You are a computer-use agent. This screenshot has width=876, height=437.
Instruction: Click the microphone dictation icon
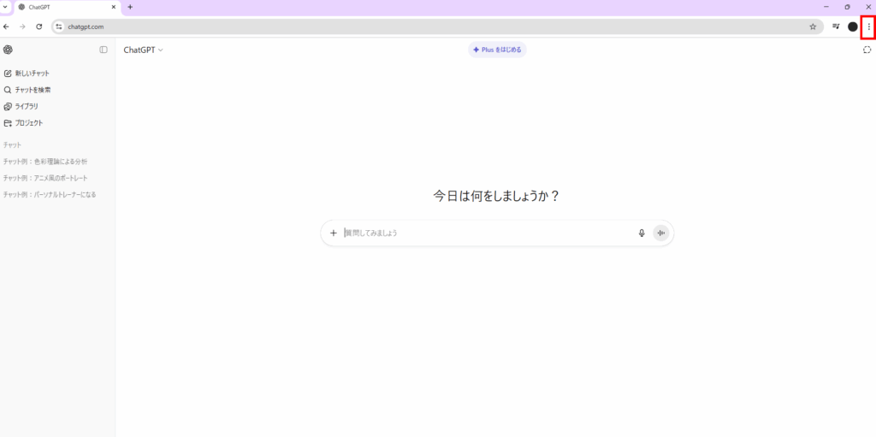[x=642, y=233]
